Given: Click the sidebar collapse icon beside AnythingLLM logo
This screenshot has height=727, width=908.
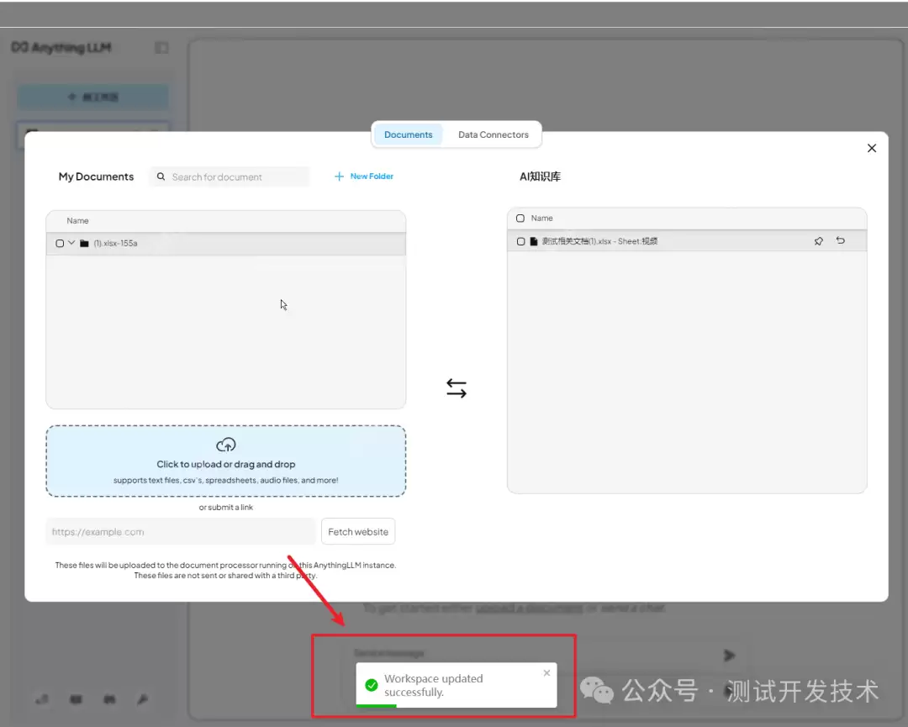Looking at the screenshot, I should click(161, 48).
